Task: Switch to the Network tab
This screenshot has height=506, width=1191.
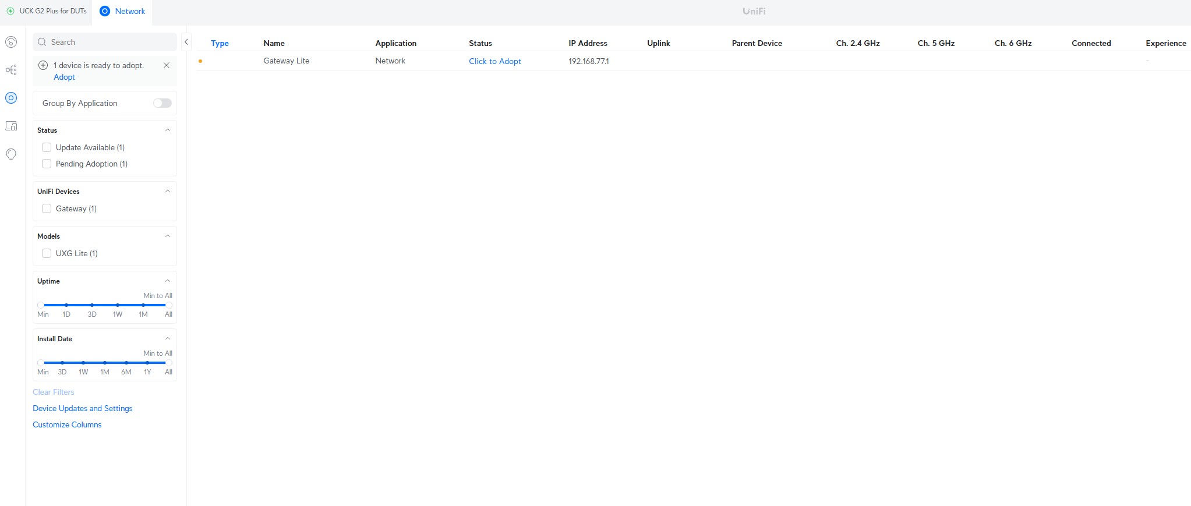Action: 122,11
